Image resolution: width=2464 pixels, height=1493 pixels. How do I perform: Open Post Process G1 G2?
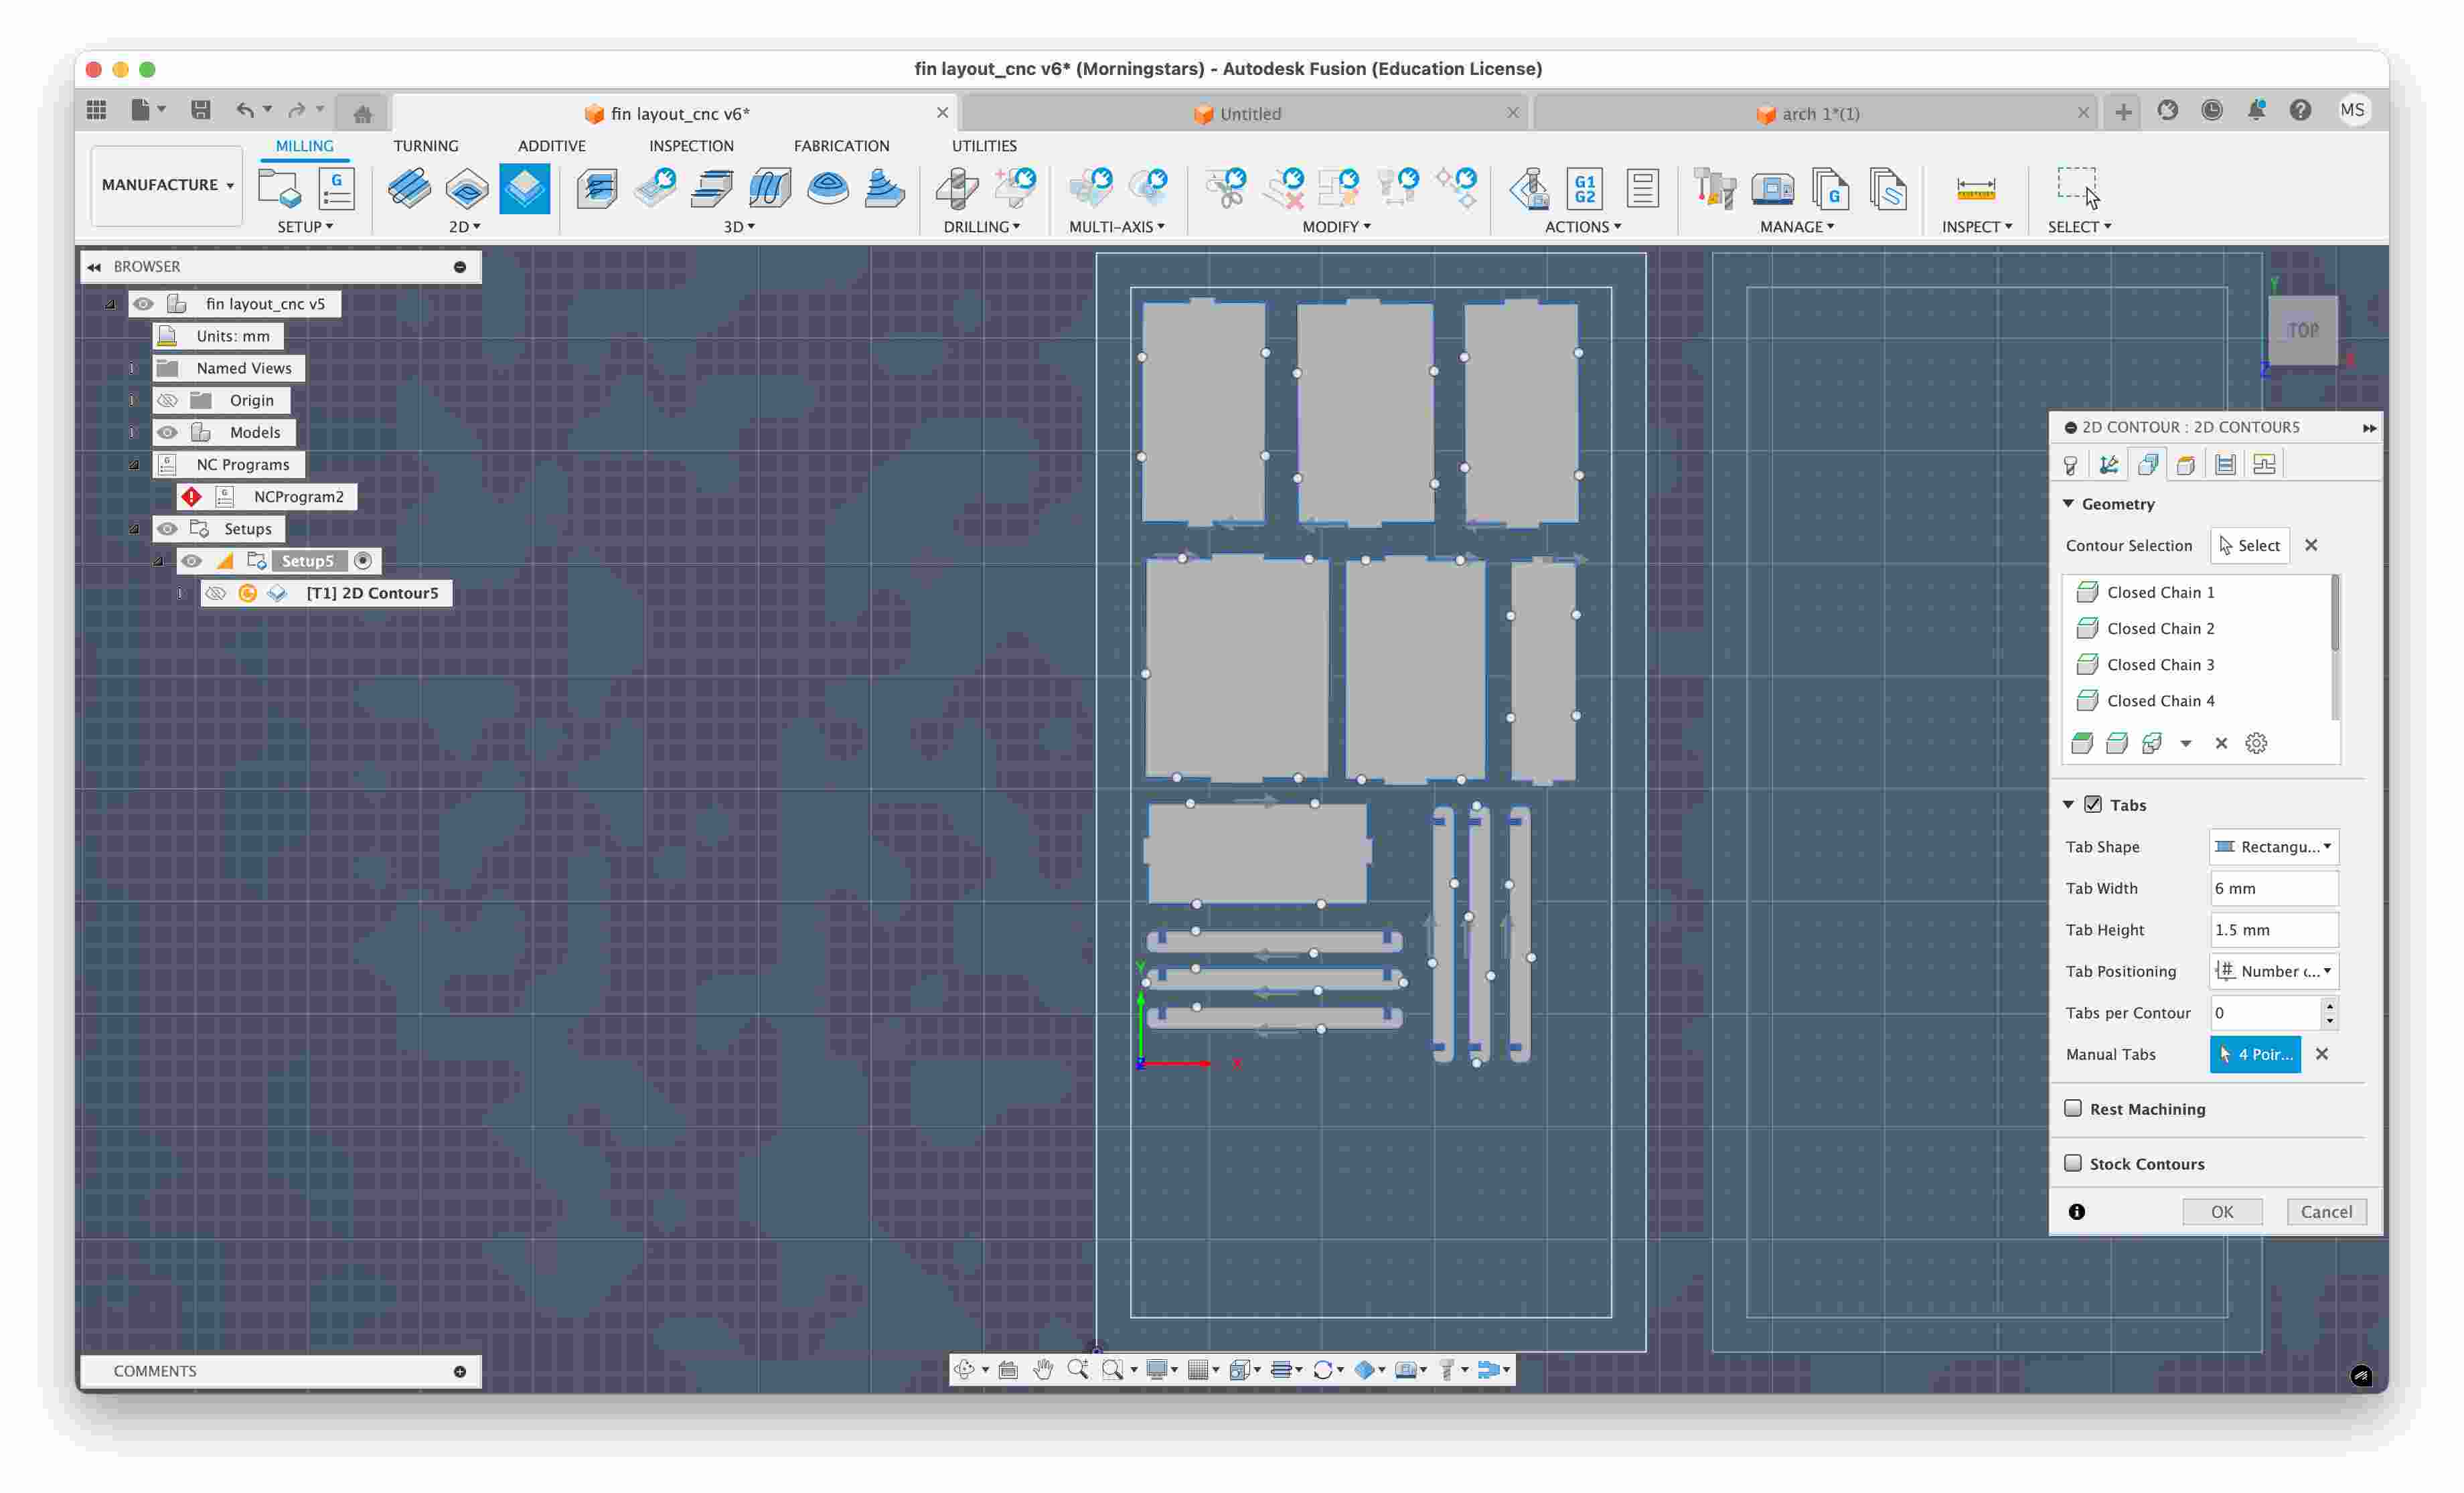pyautogui.click(x=1585, y=188)
